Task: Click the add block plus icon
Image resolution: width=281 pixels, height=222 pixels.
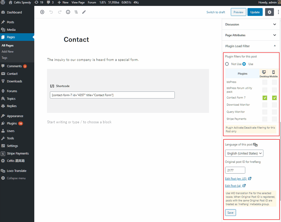Action: (42, 12)
